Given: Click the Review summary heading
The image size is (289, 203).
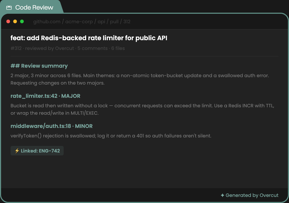Looking at the screenshot, I should (39, 66).
